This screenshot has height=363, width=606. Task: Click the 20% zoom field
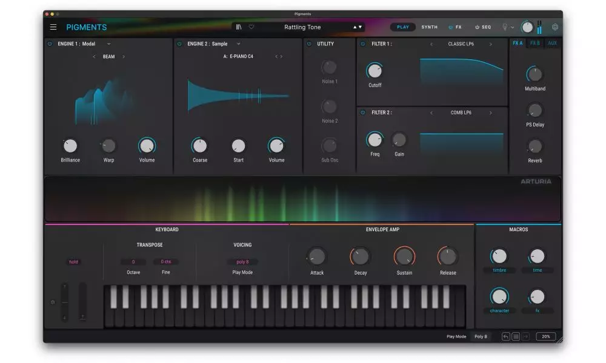[x=546, y=336]
